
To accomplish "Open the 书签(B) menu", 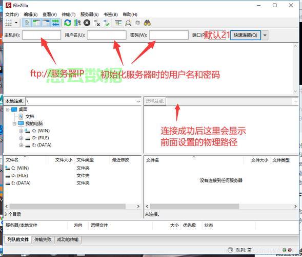I will point(111,14).
